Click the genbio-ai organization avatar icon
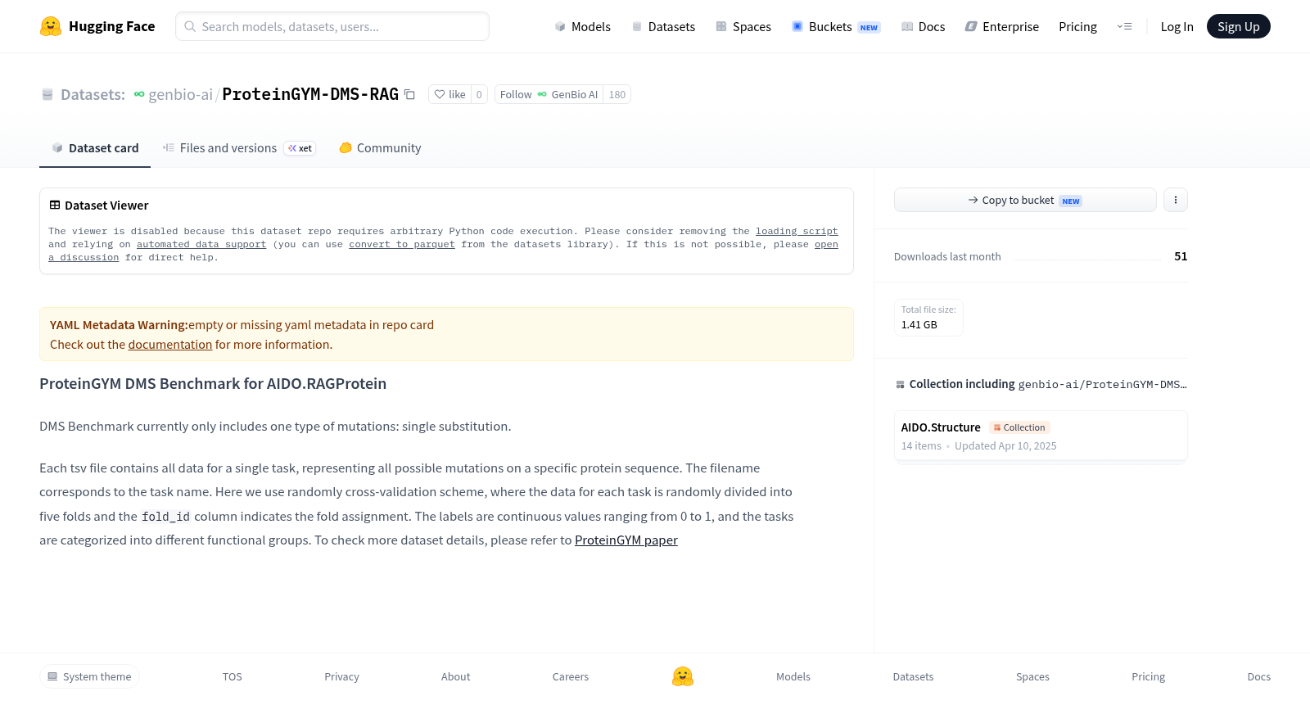Image resolution: width=1310 pixels, height=705 pixels. [139, 95]
